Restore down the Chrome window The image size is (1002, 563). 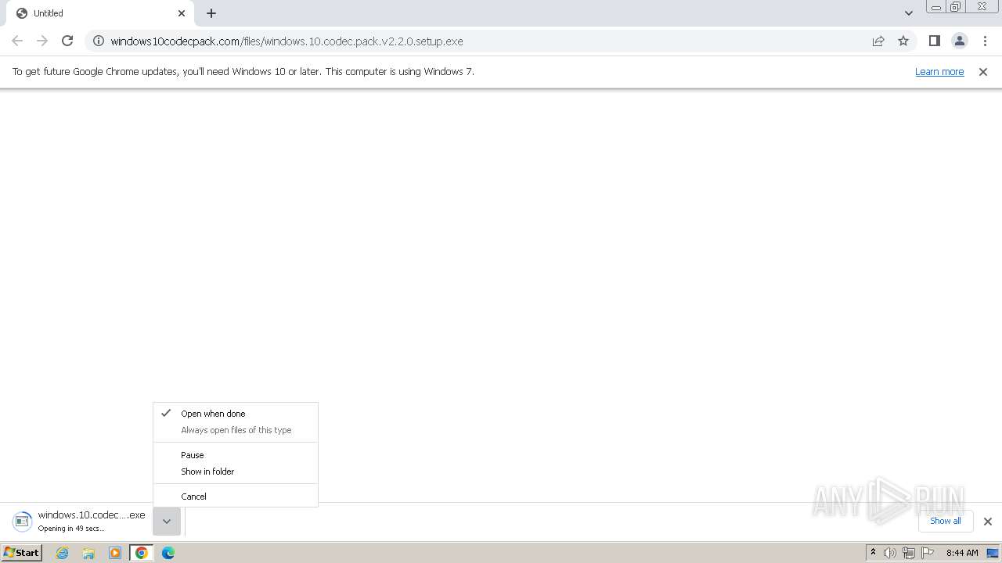pyautogui.click(x=956, y=7)
